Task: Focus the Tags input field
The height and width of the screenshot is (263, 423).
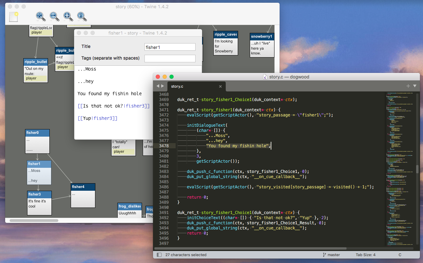Action: pos(170,59)
